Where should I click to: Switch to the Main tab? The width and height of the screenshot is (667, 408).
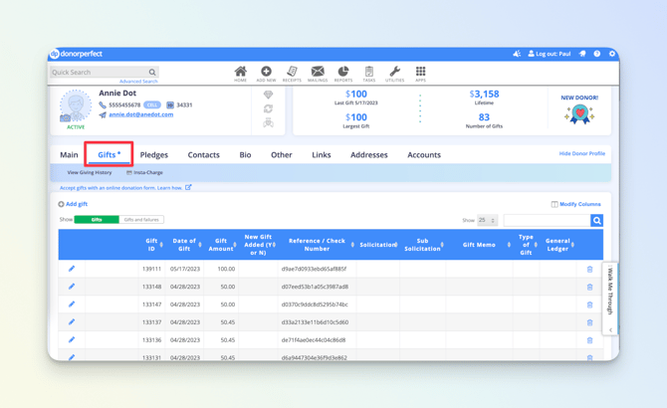(x=69, y=154)
